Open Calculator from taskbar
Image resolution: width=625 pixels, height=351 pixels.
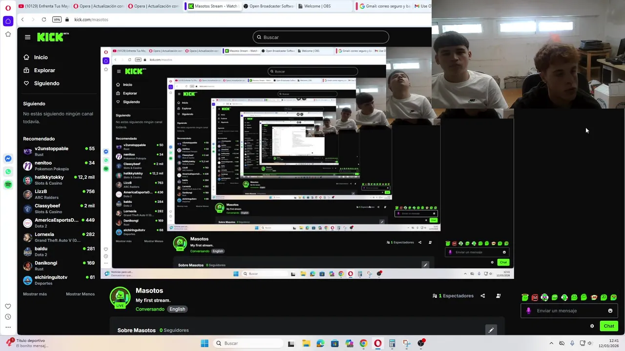[x=392, y=343]
